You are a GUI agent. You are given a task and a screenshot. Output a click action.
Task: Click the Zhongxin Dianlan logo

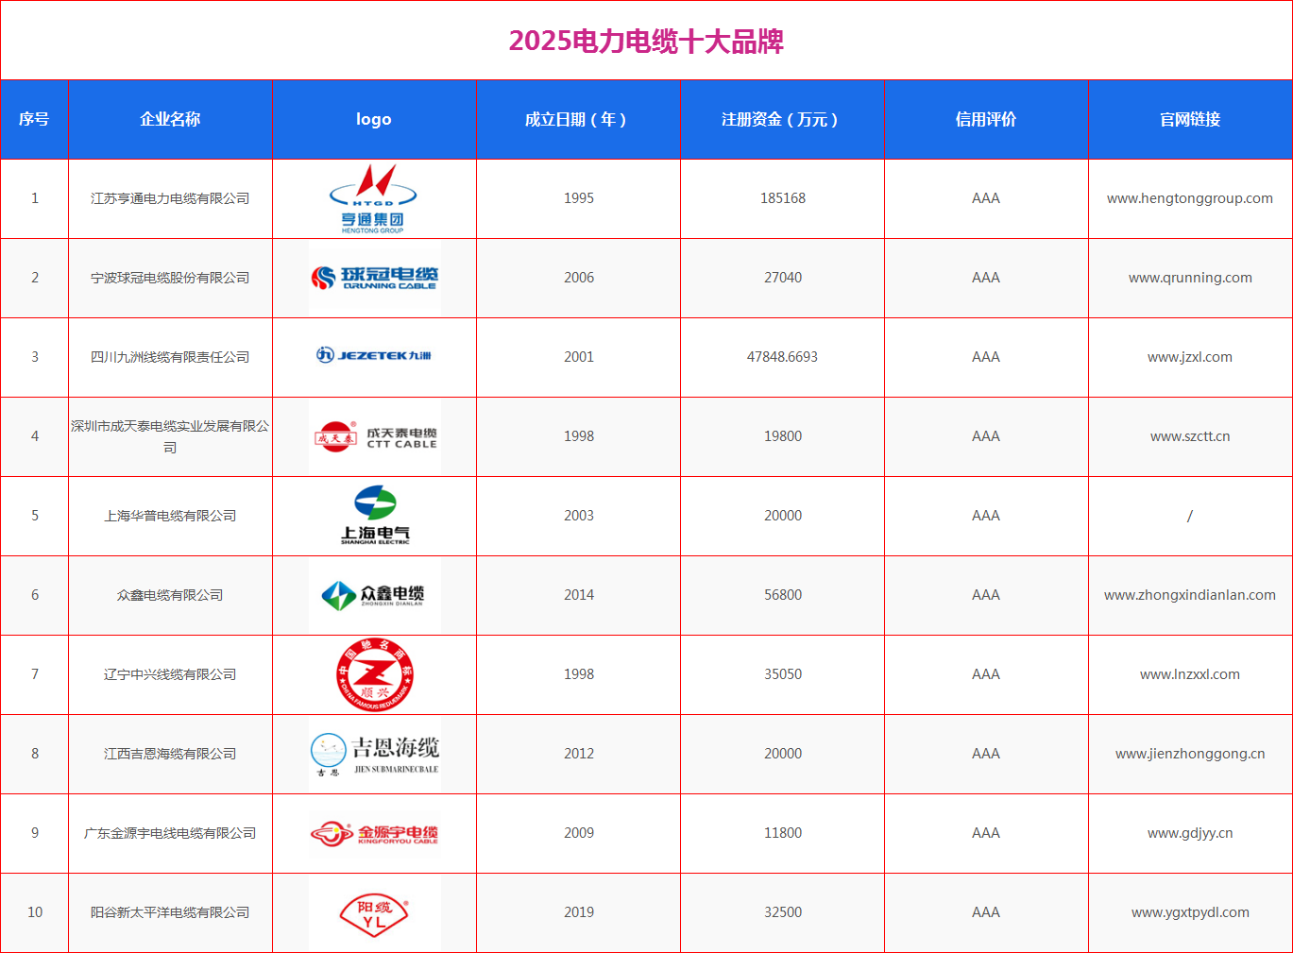tap(374, 595)
